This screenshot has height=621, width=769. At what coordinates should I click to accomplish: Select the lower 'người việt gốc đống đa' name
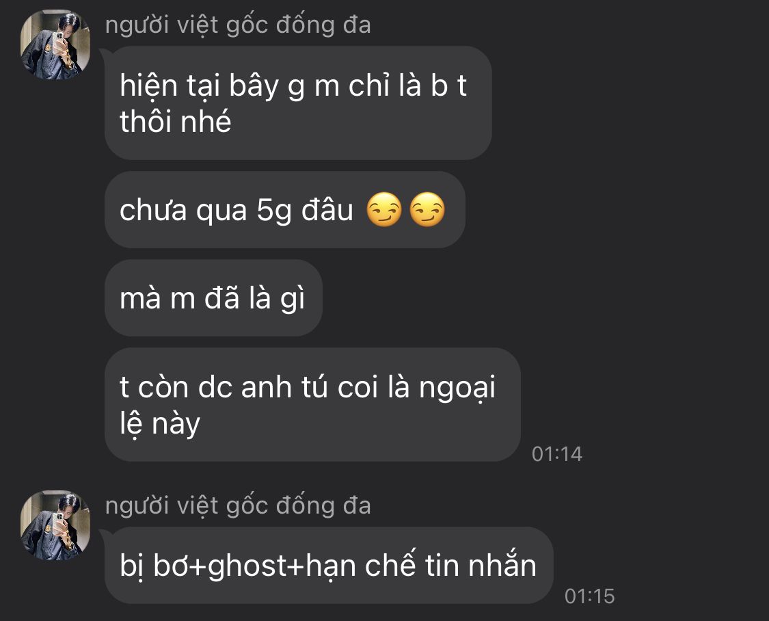(238, 505)
